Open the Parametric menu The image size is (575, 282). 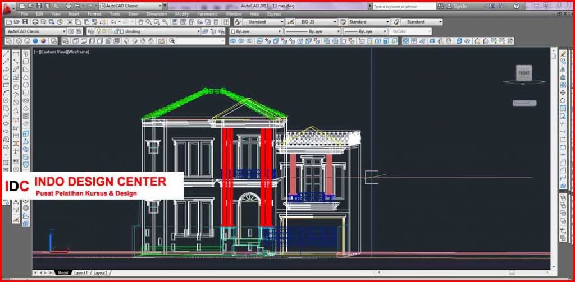207,14
